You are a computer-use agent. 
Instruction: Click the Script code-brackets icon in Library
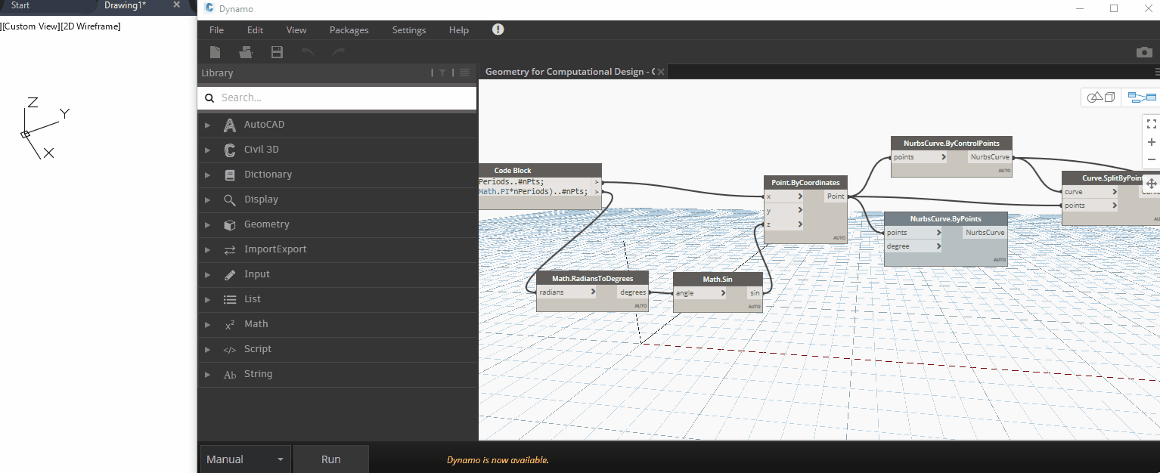230,350
